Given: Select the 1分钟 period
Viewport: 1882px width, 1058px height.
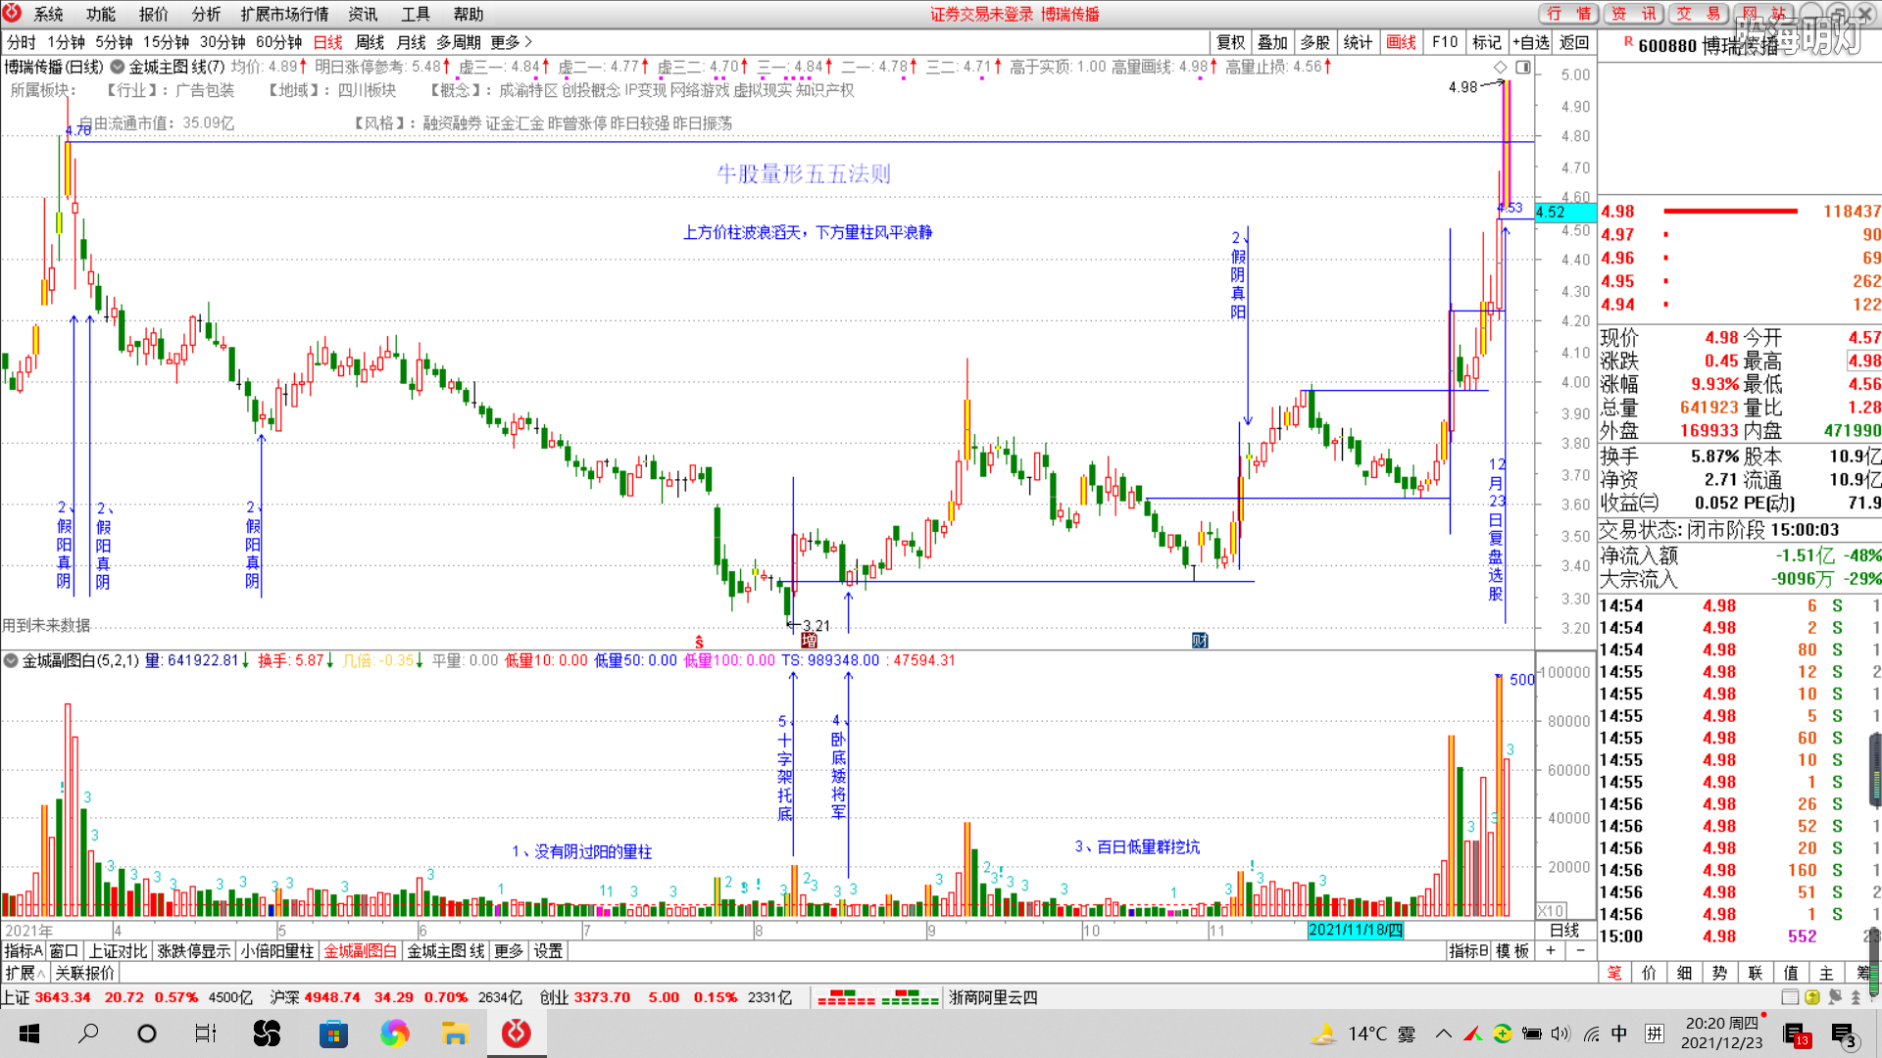Looking at the screenshot, I should pyautogui.click(x=66, y=42).
